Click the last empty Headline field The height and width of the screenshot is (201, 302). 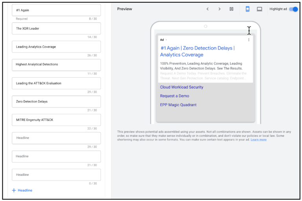point(56,175)
